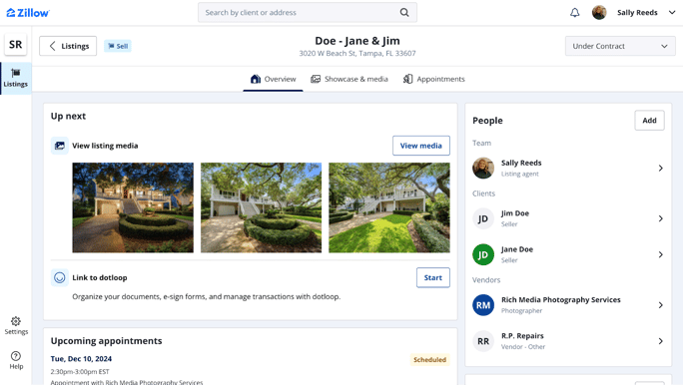The image size is (683, 385).
Task: Open the nighttime house photo thumbnail
Action: 133,207
